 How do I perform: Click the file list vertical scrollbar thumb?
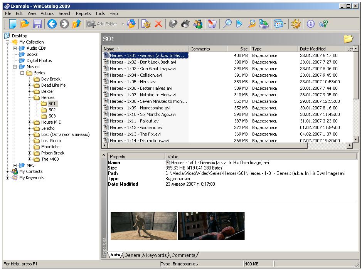pyautogui.click(x=355, y=75)
